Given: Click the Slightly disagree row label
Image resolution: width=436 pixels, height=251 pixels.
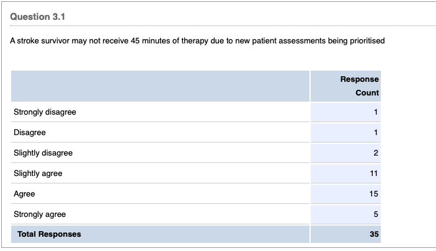Looking at the screenshot, I should click(43, 153).
